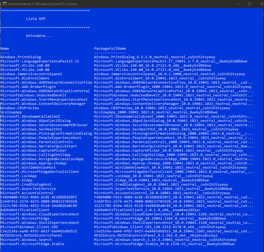
Task: Select 'Microsoft.MicrosoftEdgeDevToolsClient' in the Name column
Action: coord(40,172)
